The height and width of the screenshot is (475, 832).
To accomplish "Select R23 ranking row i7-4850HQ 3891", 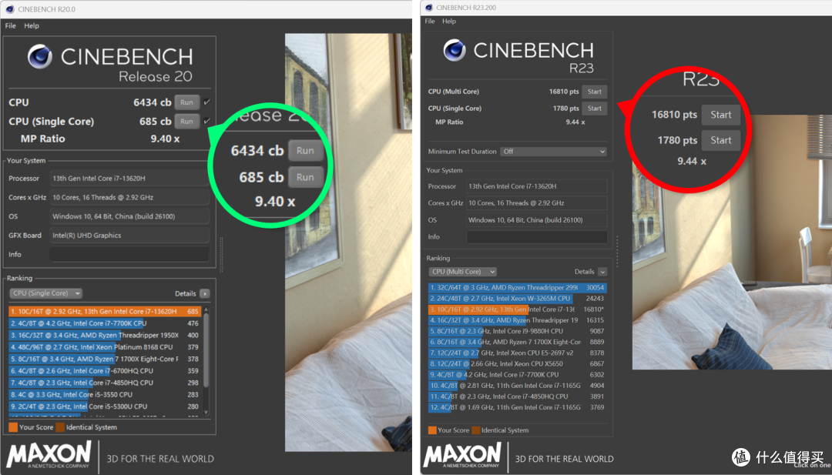I will point(518,396).
